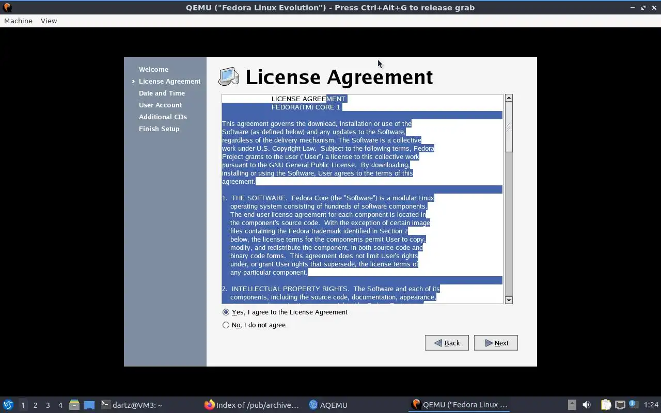The width and height of the screenshot is (661, 413).
Task: Click the 'LICENSE AGREEMENT' heading line in text box
Action: click(308, 99)
